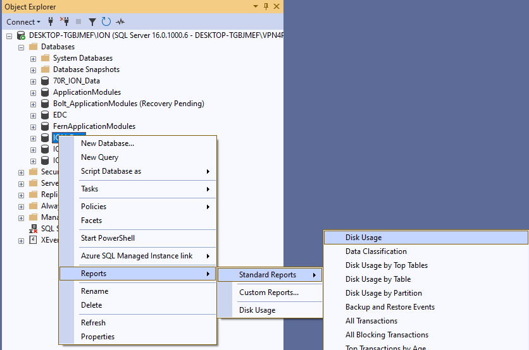Click the Databases folder icon
Image resolution: width=529 pixels, height=350 pixels.
(x=33, y=47)
